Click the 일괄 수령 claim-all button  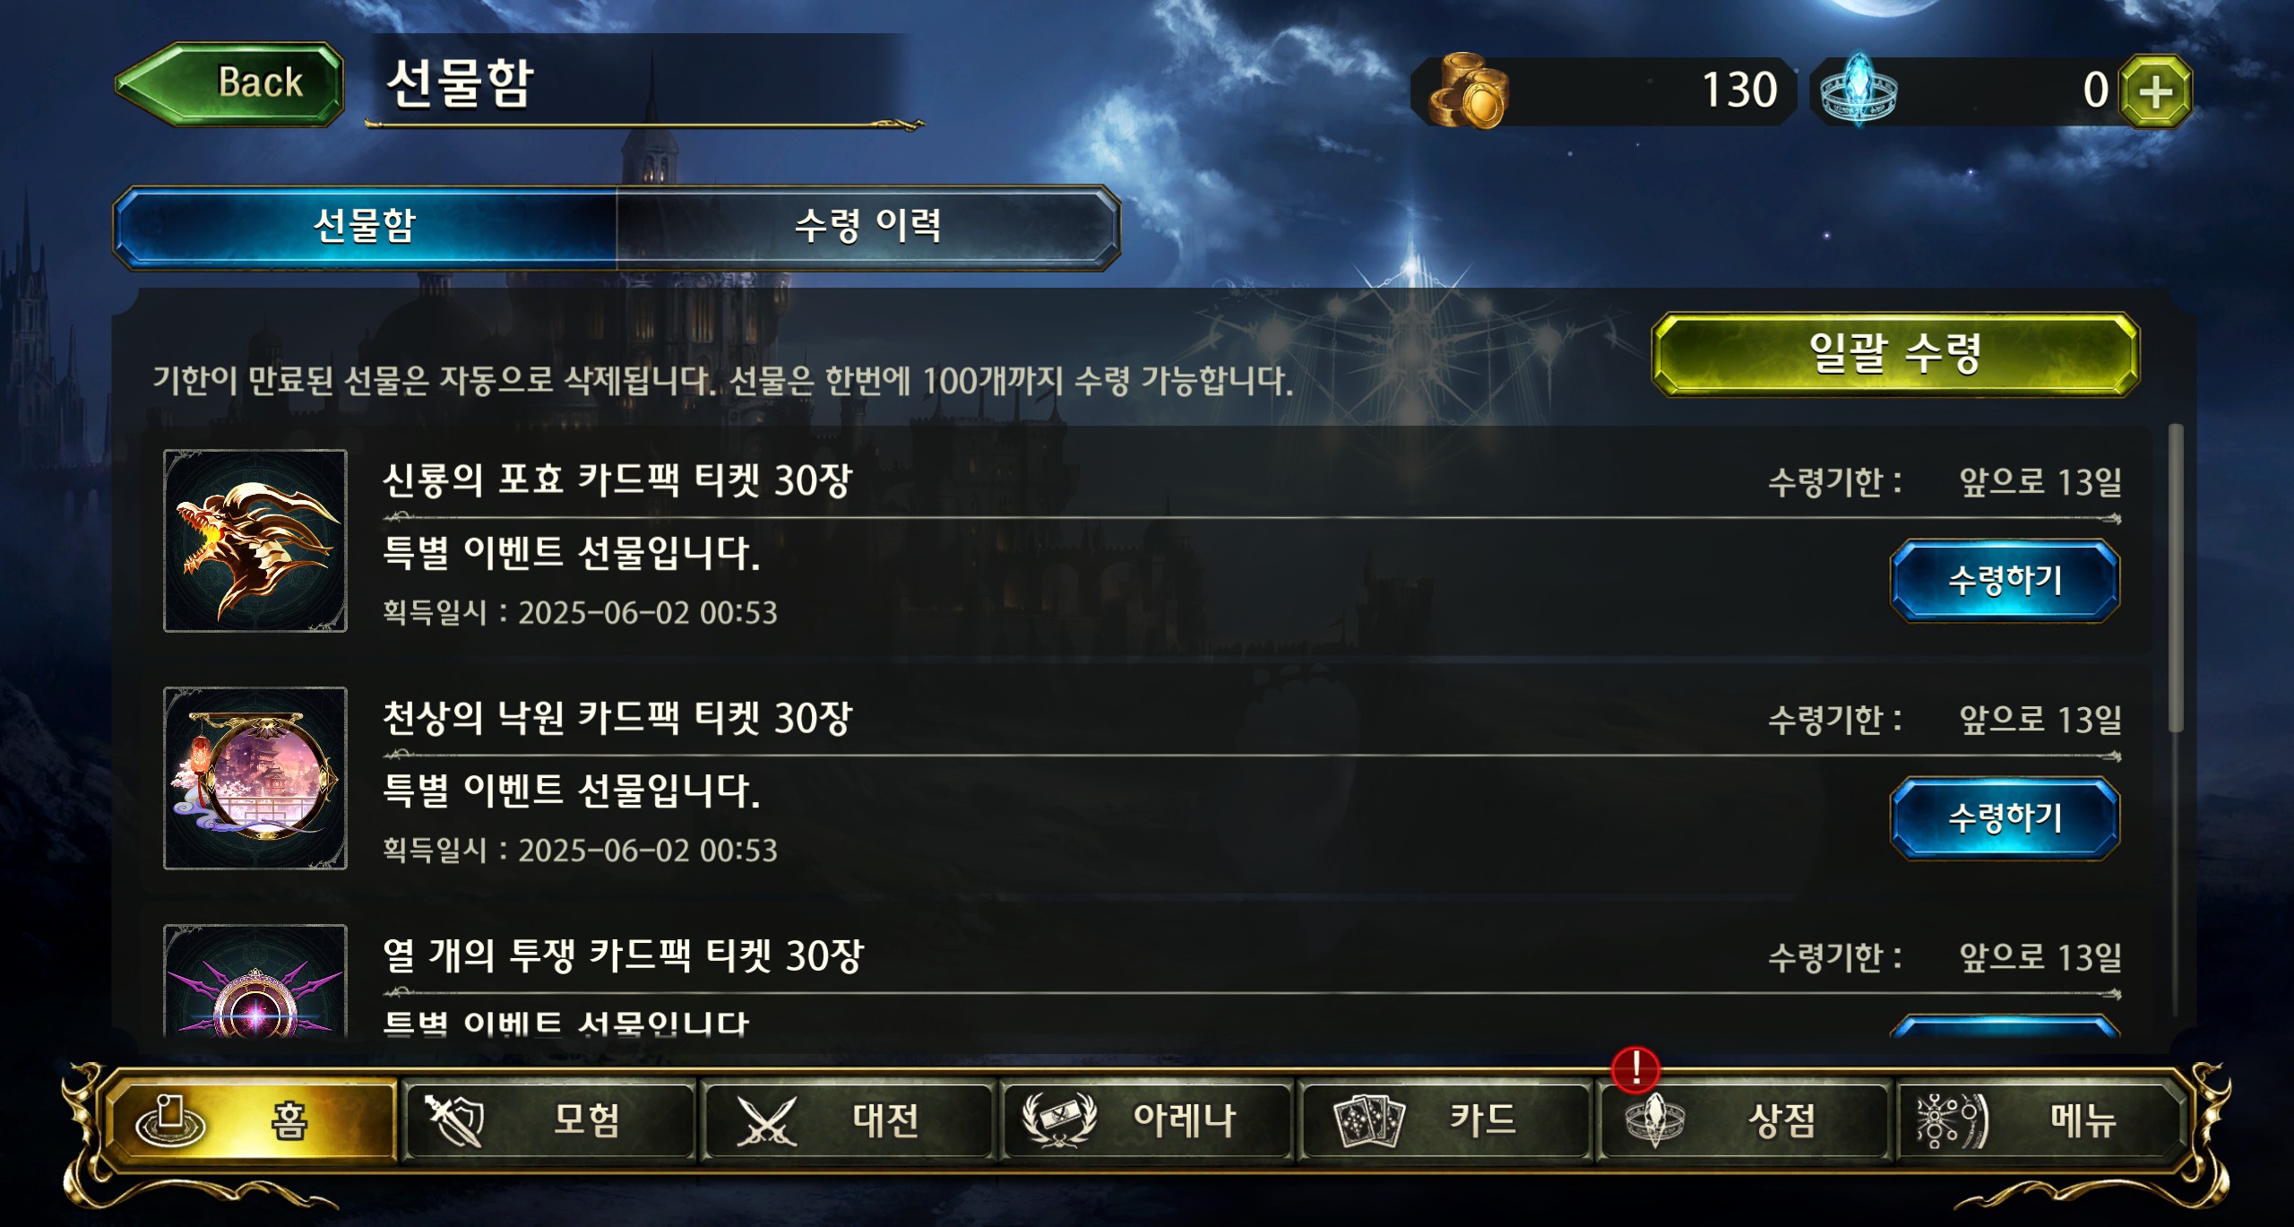[x=1895, y=354]
